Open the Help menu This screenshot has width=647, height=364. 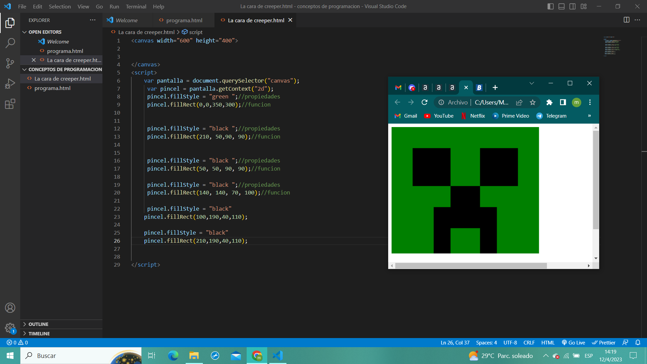coord(158,6)
